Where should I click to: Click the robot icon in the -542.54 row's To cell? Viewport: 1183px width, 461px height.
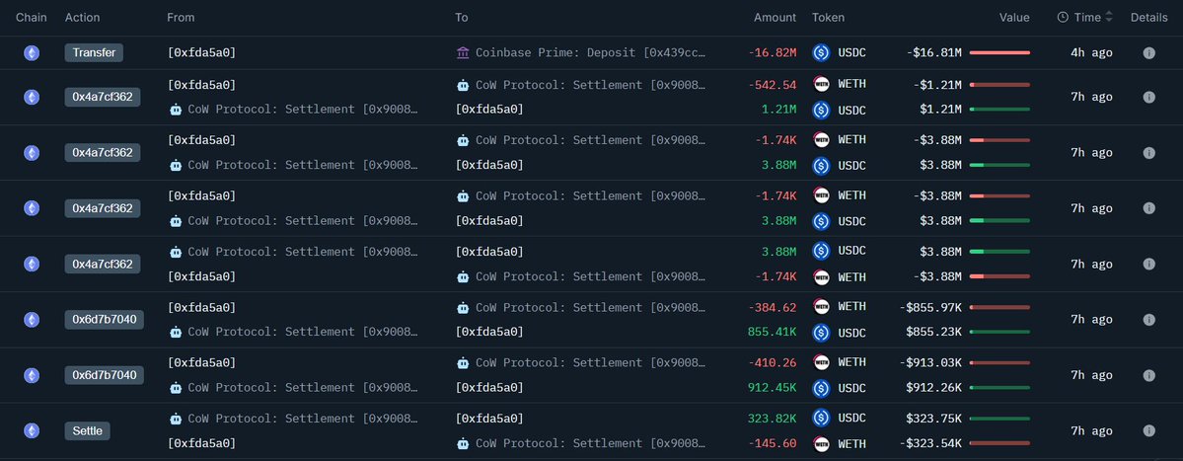tap(463, 85)
